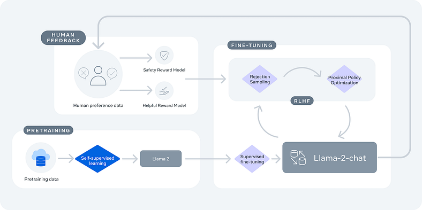Click the Llama 2 box
422x210 pixels.
161,159
